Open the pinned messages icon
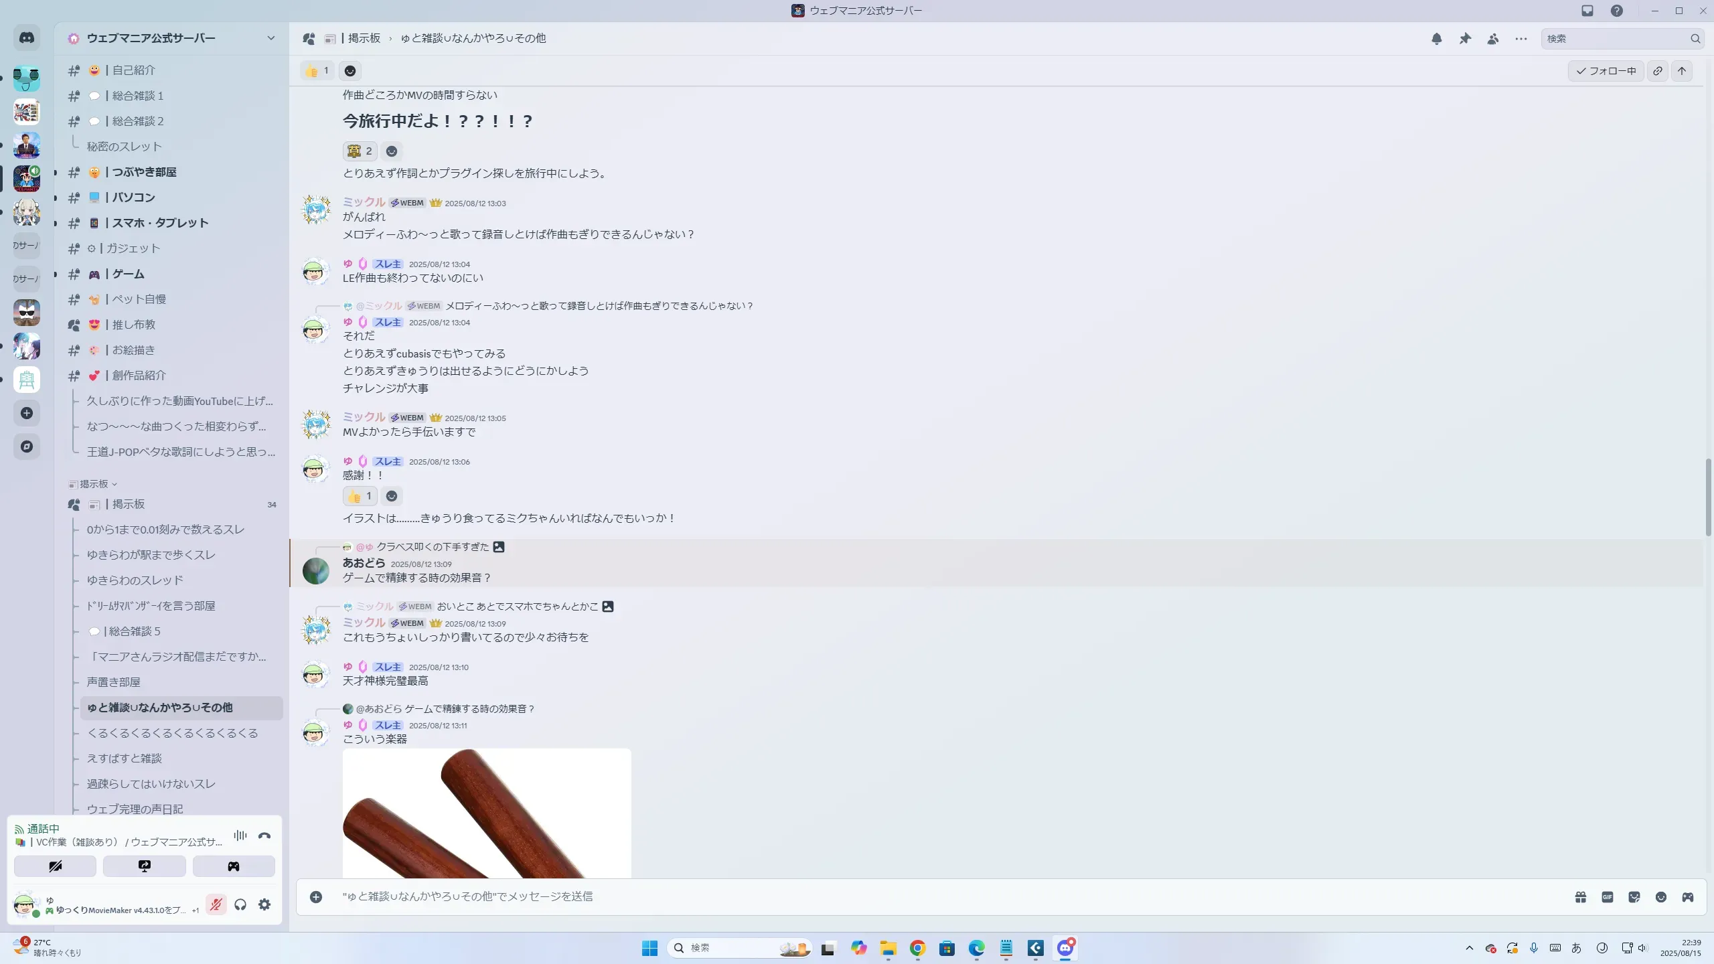The height and width of the screenshot is (964, 1714). tap(1465, 39)
